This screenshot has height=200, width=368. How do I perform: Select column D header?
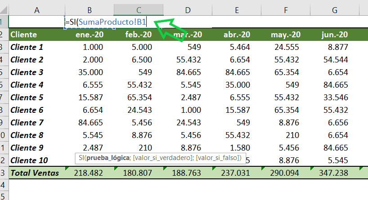188,10
